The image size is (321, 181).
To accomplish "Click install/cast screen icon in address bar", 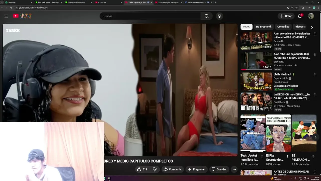I will (288, 8).
